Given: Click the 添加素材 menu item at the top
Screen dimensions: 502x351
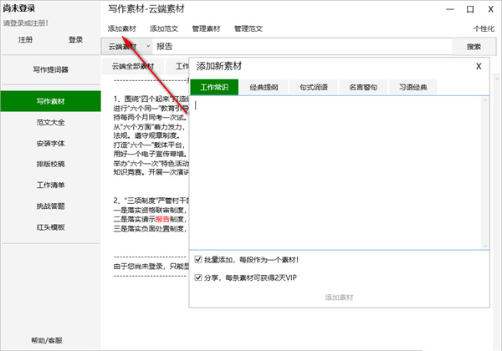Looking at the screenshot, I should pyautogui.click(x=122, y=28).
